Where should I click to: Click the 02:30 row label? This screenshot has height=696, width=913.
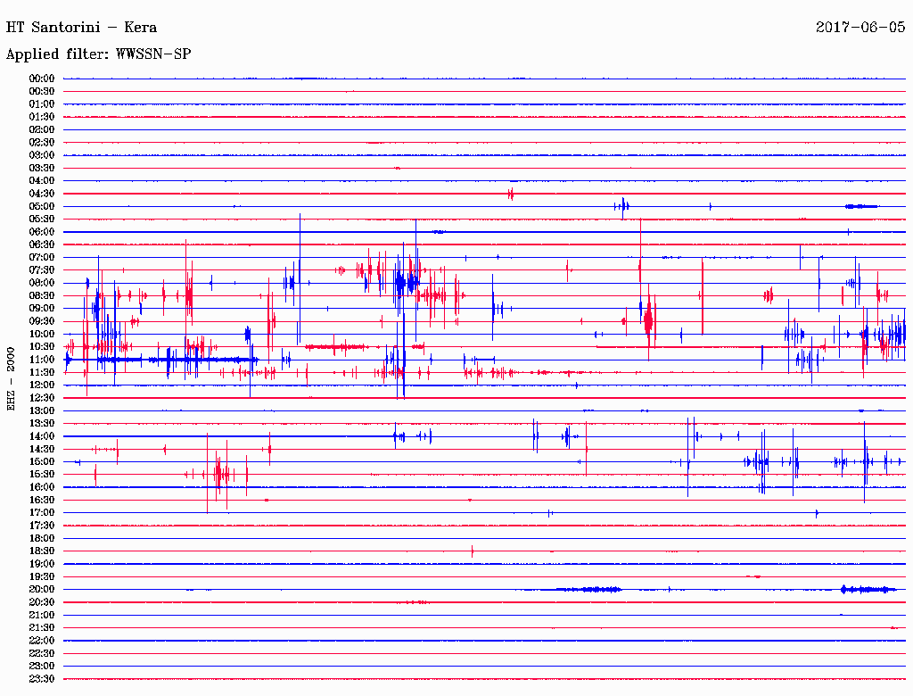42,143
